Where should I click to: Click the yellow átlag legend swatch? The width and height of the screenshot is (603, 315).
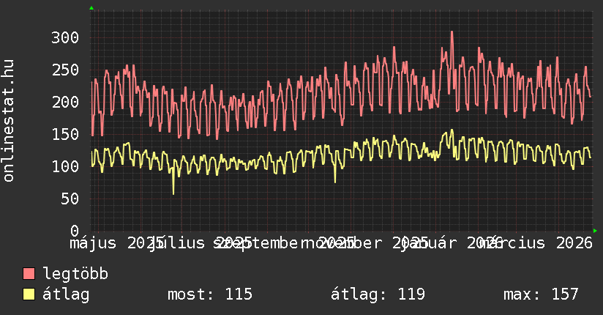pyautogui.click(x=29, y=294)
